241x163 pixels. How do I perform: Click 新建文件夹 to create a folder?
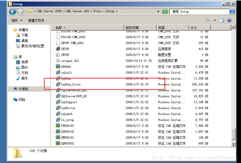[36, 20]
